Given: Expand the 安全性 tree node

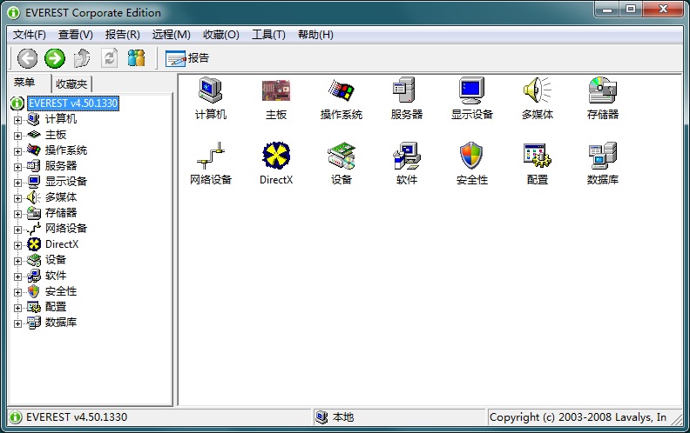Looking at the screenshot, I should tap(17, 292).
